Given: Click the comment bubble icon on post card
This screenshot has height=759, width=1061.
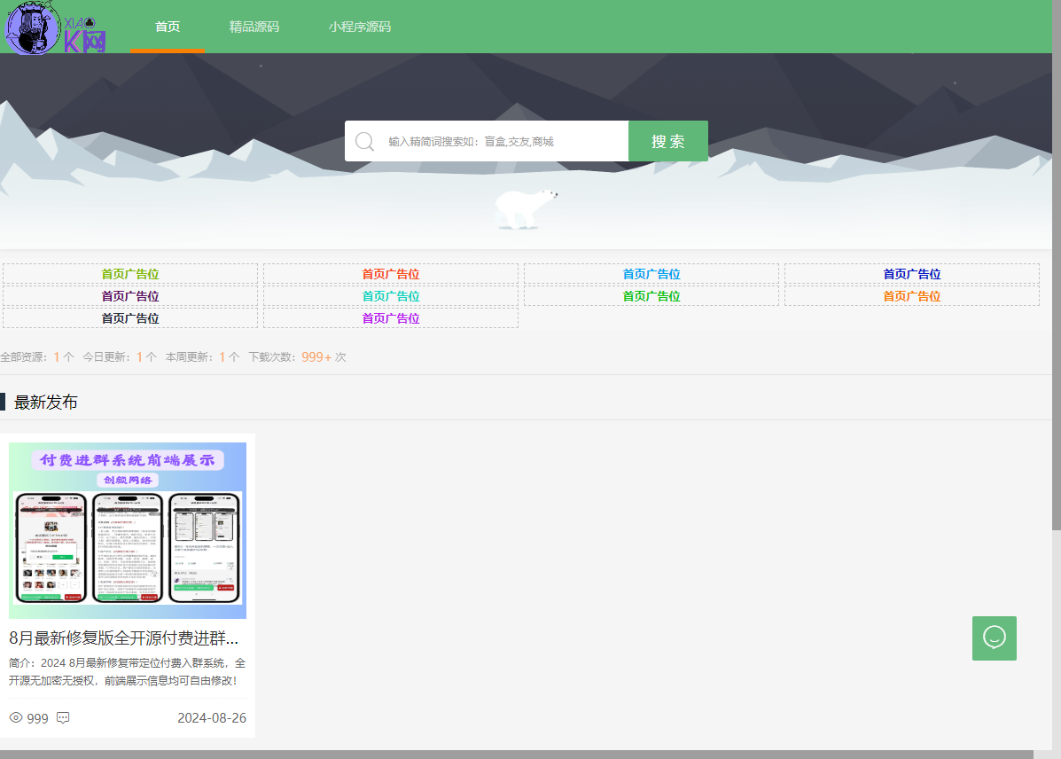Looking at the screenshot, I should click(x=63, y=717).
